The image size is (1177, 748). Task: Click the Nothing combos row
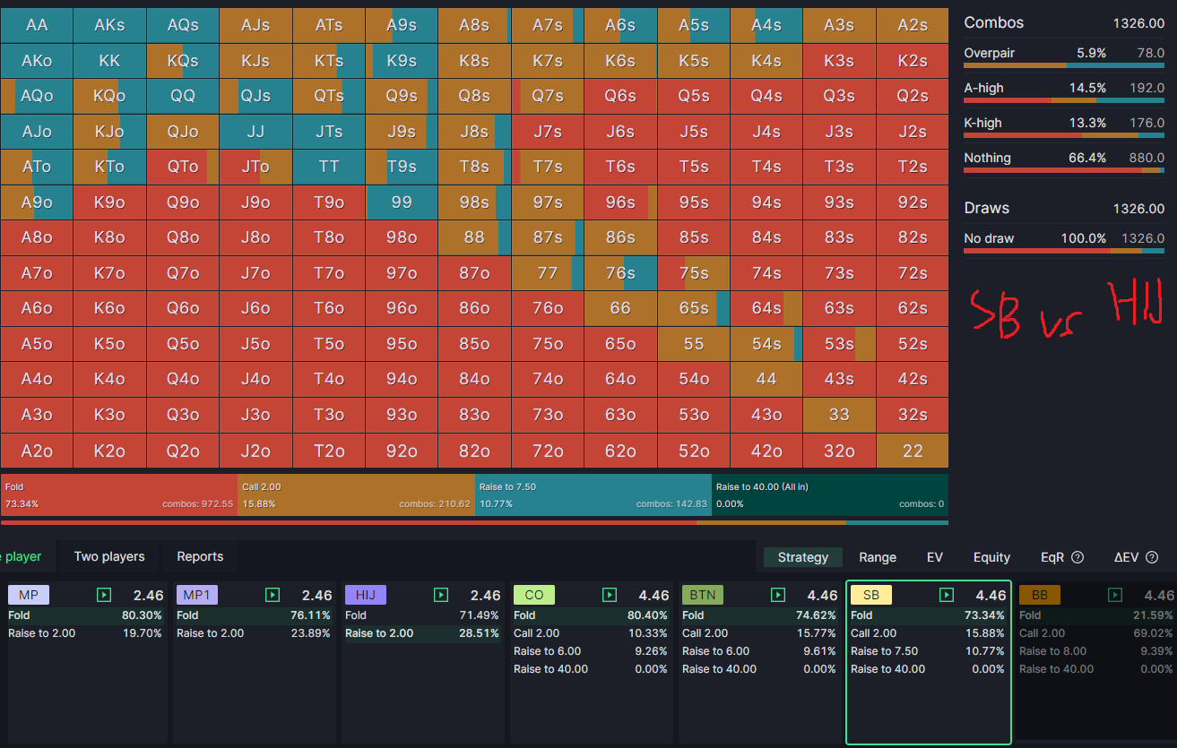(x=1064, y=160)
